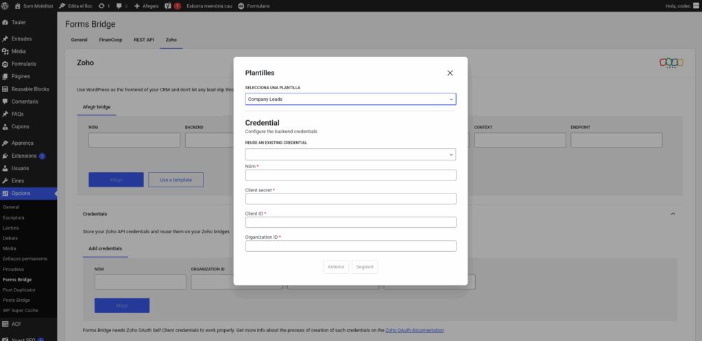702x341 pixels.
Task: Click the Aparença brush icon in sidebar
Action: tap(5, 143)
